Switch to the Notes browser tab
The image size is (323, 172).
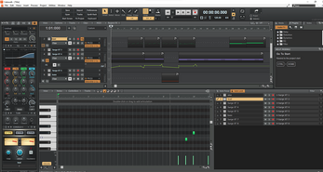(x=308, y=23)
